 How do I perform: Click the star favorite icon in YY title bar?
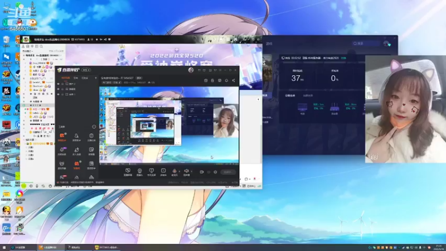coord(96,39)
